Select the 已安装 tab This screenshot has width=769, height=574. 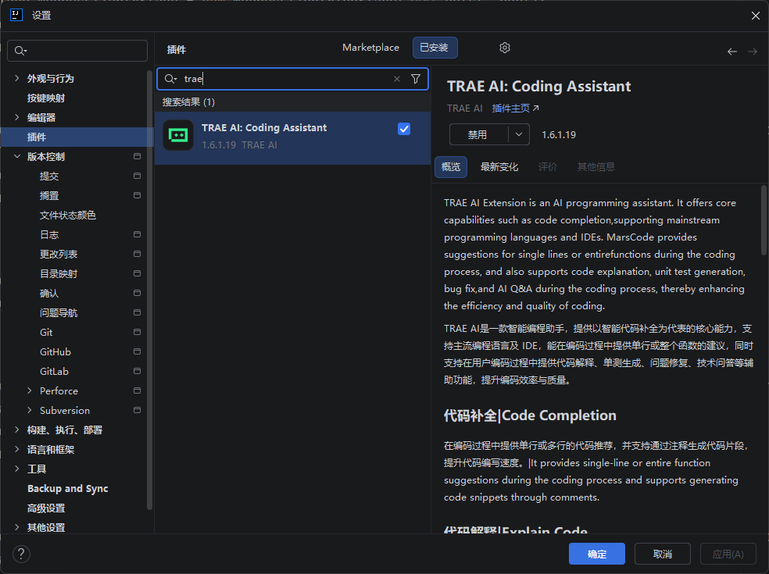435,48
